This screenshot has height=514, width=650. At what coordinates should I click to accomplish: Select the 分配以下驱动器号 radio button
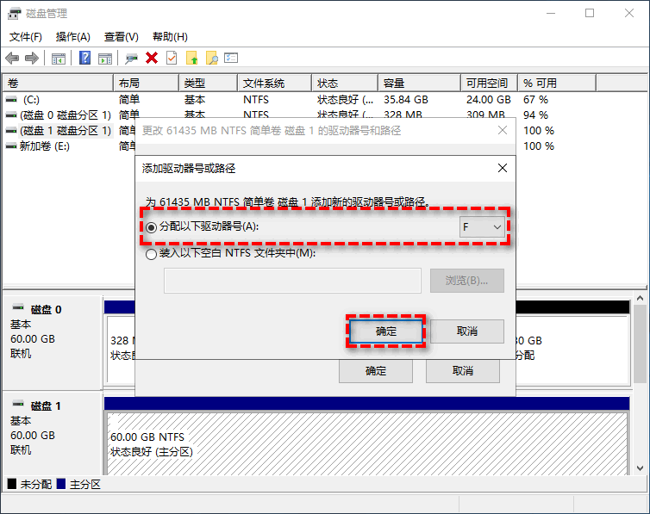coord(153,227)
